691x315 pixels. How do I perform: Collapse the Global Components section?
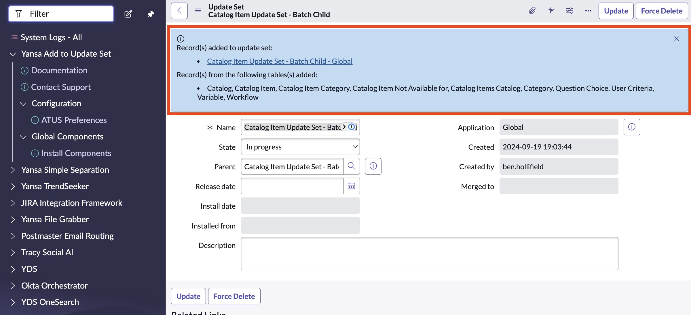(x=23, y=137)
